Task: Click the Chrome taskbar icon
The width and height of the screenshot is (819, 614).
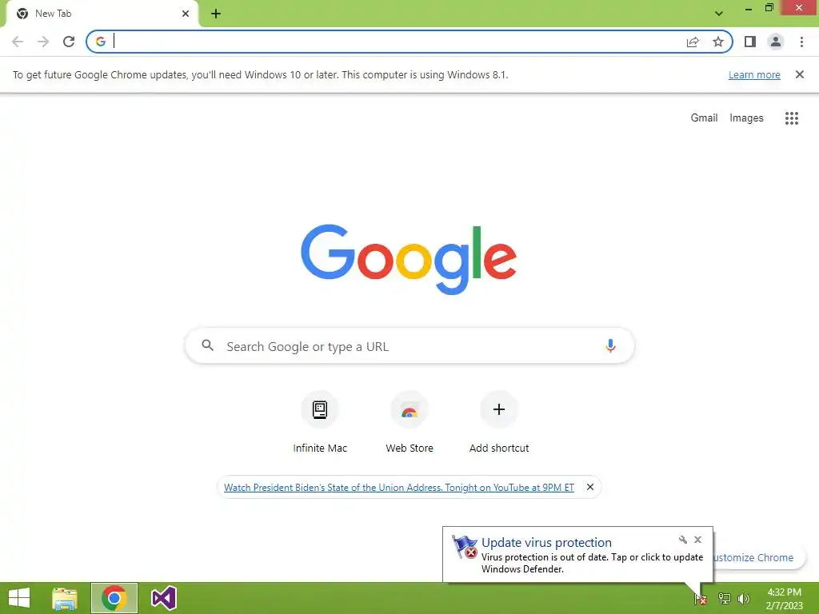Action: click(114, 598)
